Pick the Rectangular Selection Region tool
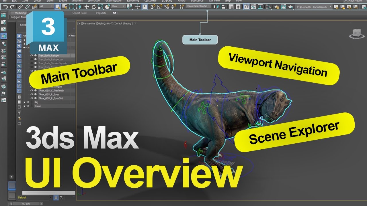The image size is (367, 206). [72, 6]
